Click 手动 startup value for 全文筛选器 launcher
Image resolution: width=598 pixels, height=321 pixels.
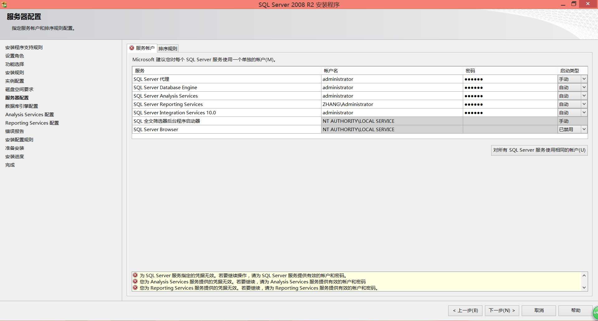pyautogui.click(x=572, y=121)
